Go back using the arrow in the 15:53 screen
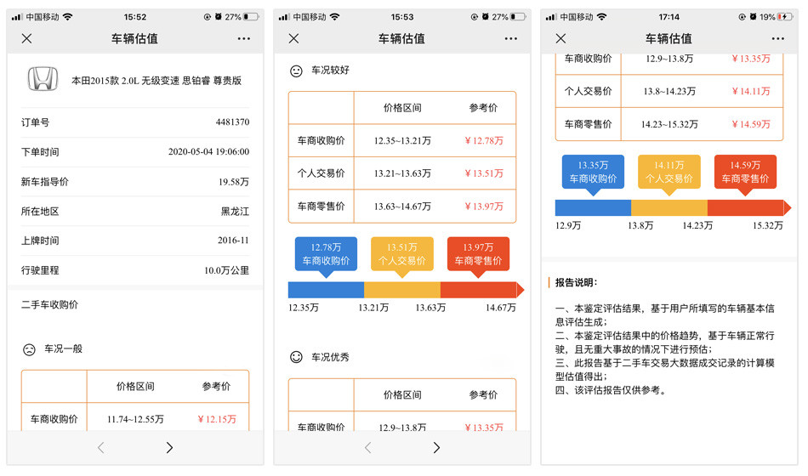Screen dimensions: 808x476 pos(367,447)
